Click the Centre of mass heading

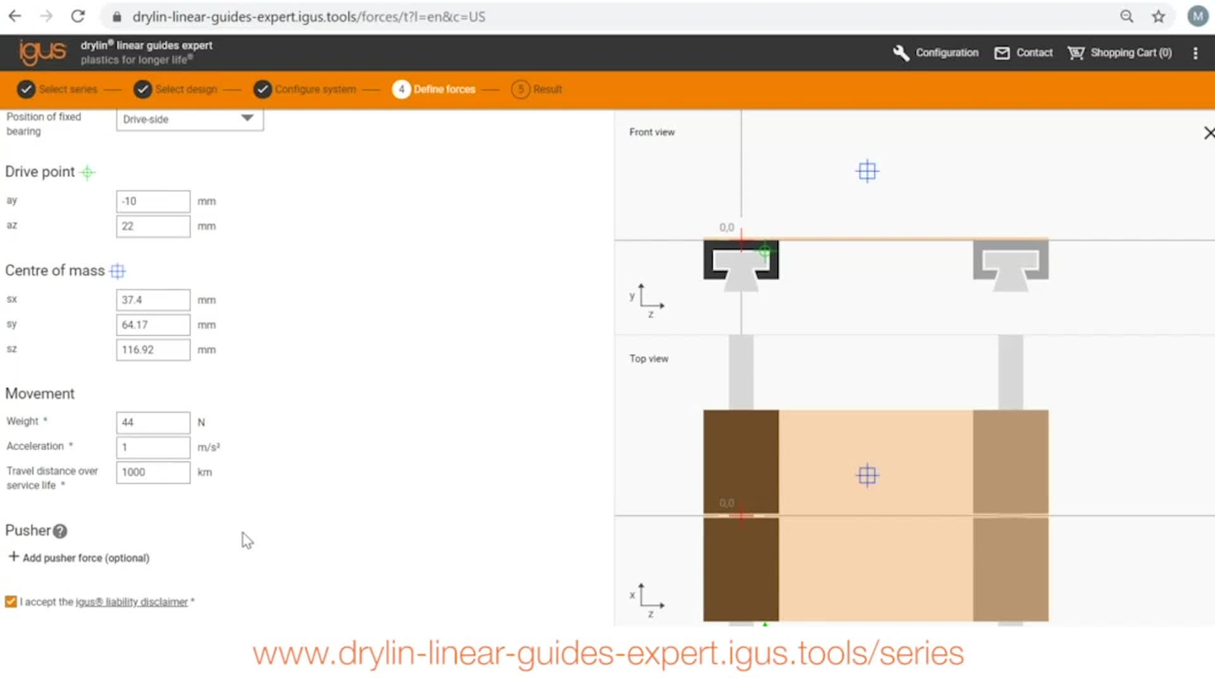[x=55, y=271]
